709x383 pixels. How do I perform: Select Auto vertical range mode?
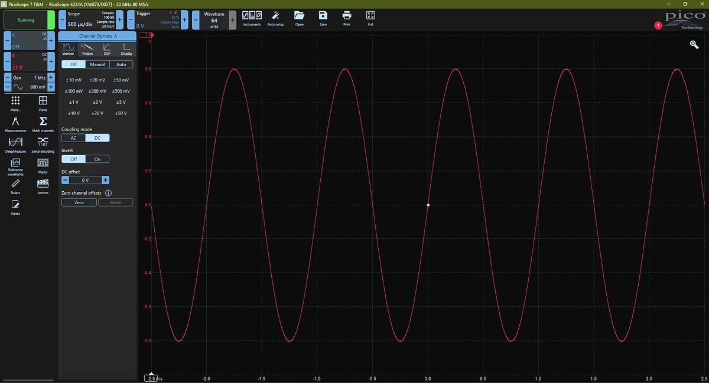(121, 64)
